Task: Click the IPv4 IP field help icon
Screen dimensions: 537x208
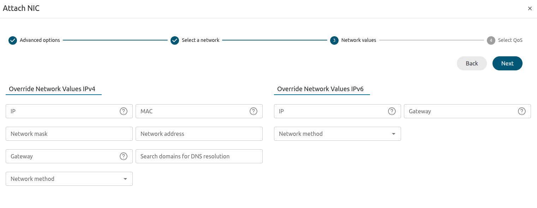Action: click(124, 111)
